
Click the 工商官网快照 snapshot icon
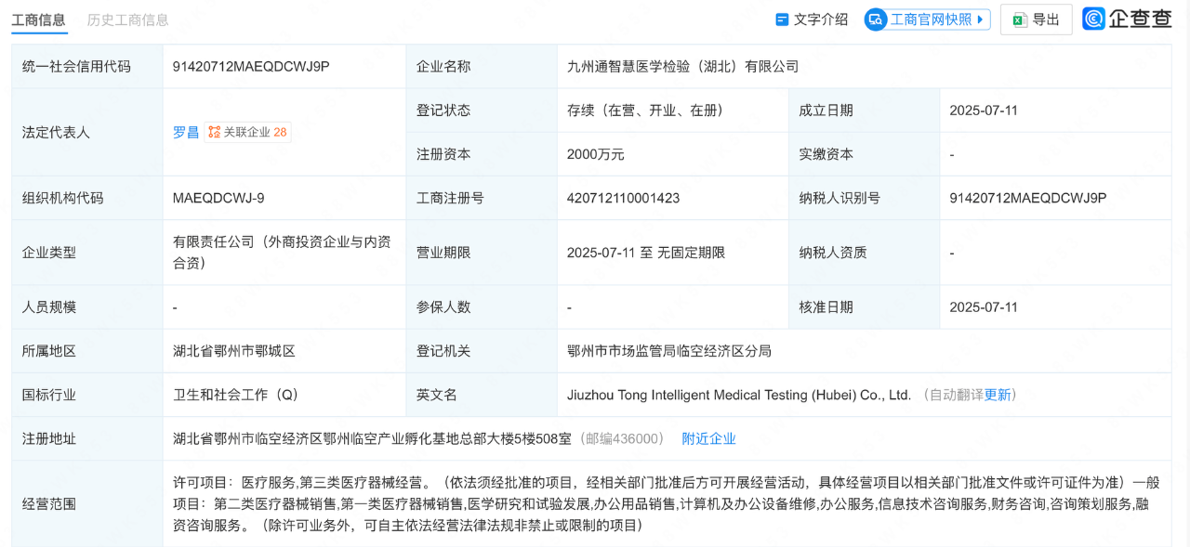pos(876,20)
